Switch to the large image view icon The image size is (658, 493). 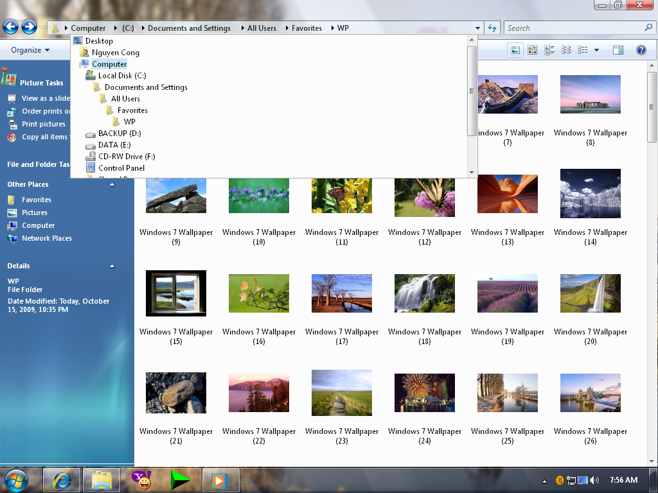tap(515, 49)
